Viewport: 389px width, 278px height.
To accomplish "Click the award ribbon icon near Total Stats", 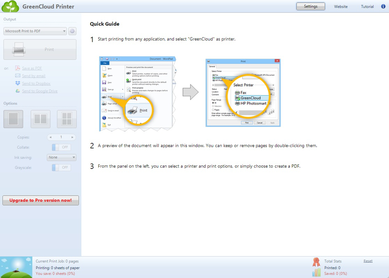I will 316,262.
